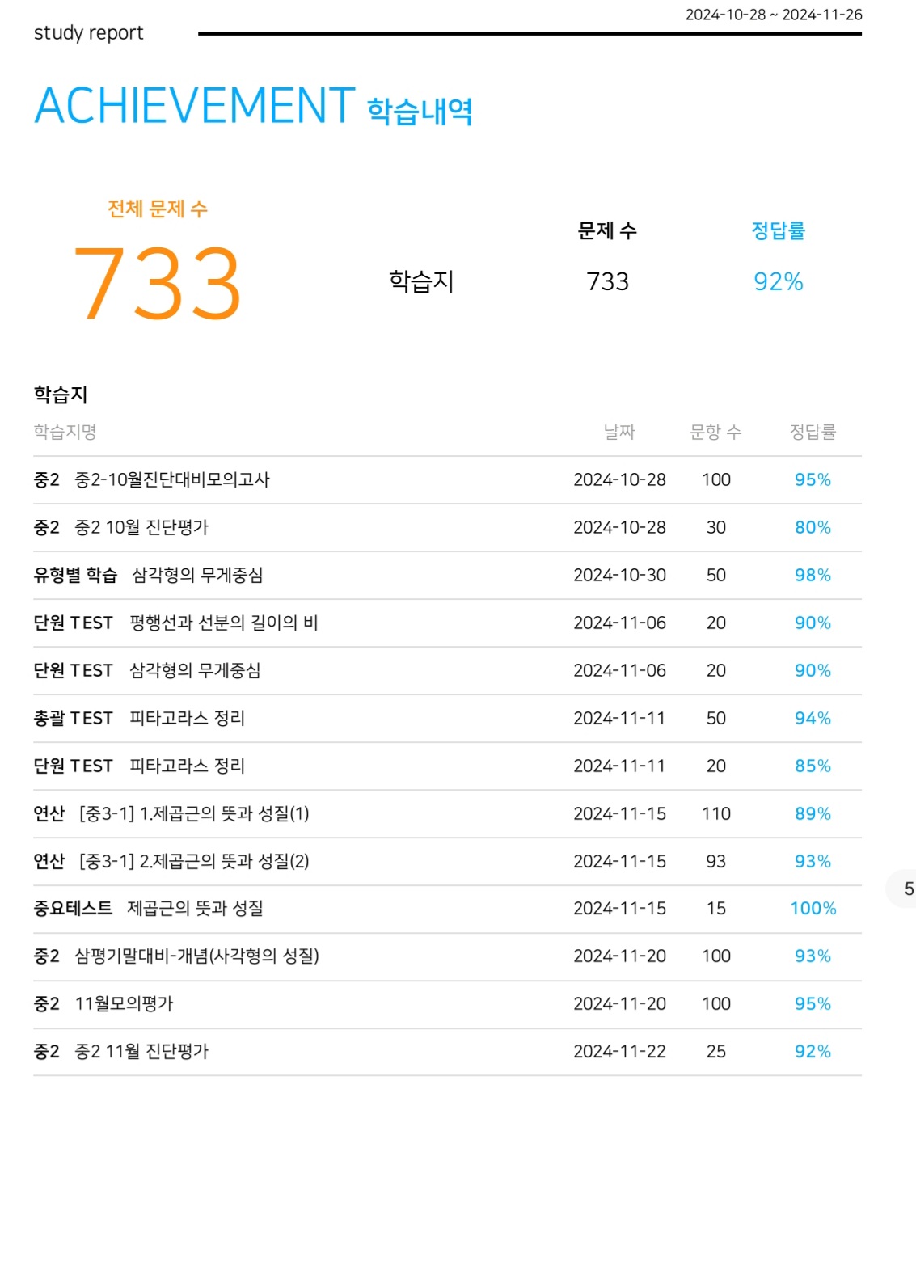
Task: Select the 11월모의평가 row
Action: (447, 1004)
